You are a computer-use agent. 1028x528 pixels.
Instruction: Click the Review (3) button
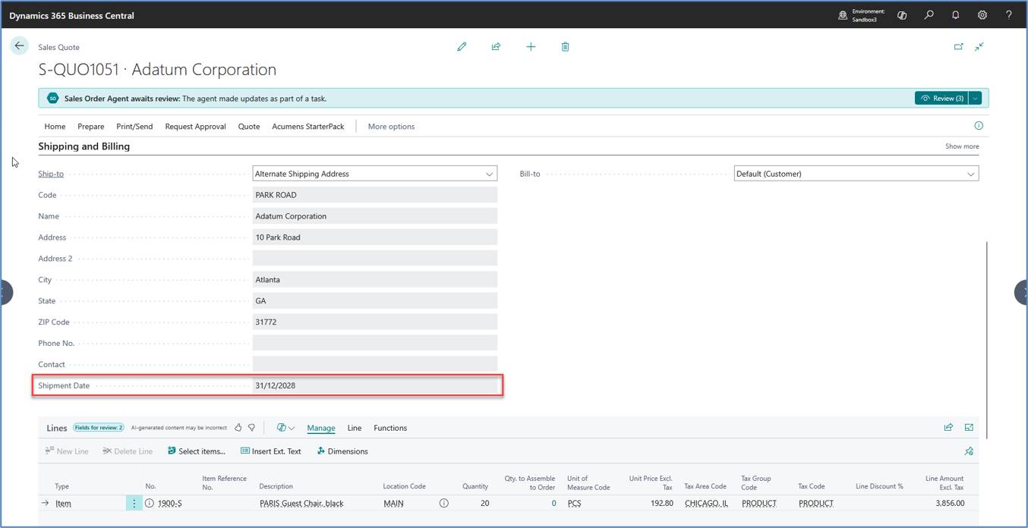(x=941, y=99)
